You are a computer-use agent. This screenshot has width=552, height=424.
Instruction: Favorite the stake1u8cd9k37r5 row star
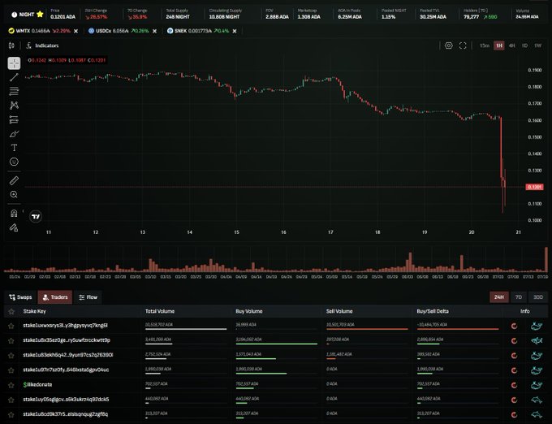click(x=11, y=414)
